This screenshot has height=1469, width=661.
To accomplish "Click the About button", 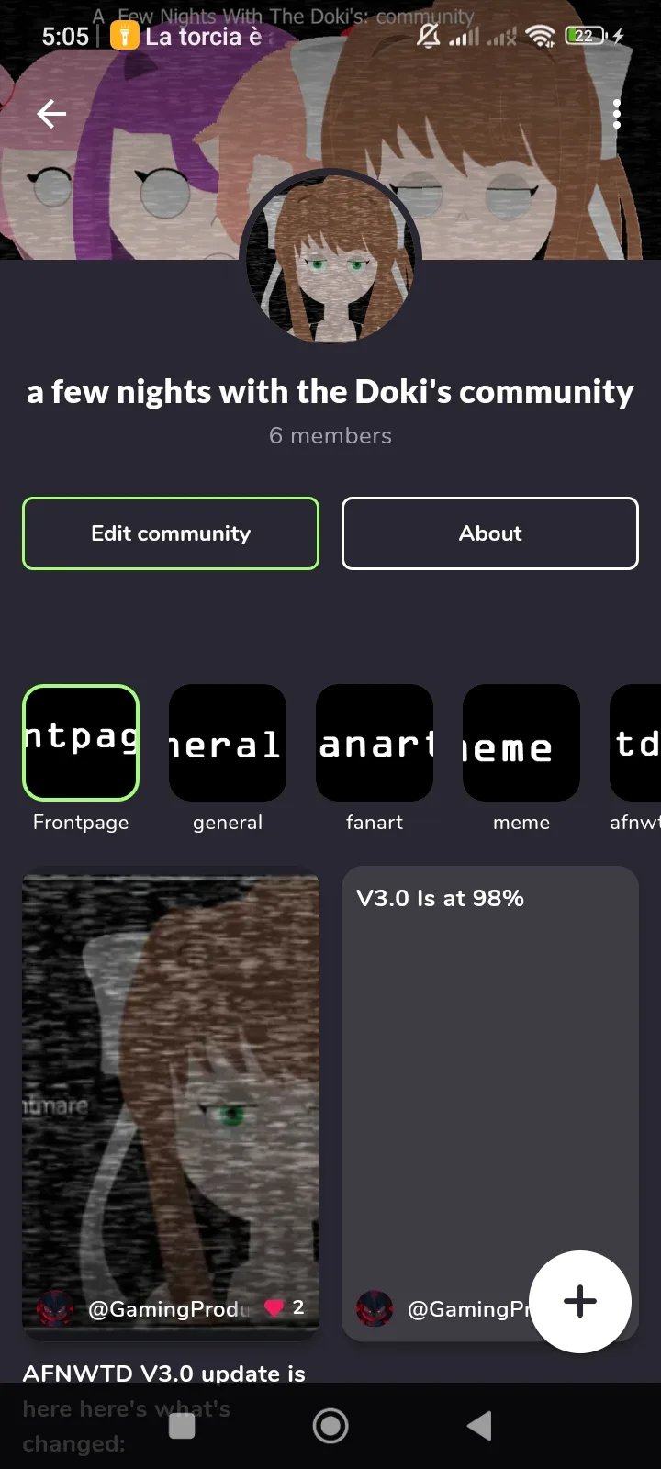I will [x=490, y=533].
